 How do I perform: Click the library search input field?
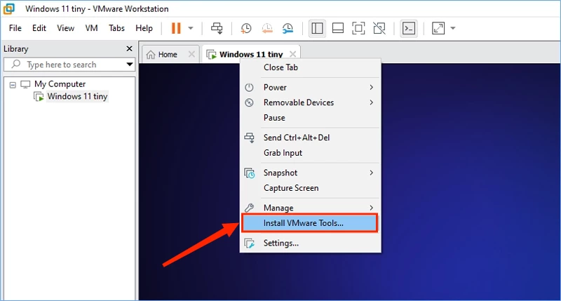coord(69,65)
